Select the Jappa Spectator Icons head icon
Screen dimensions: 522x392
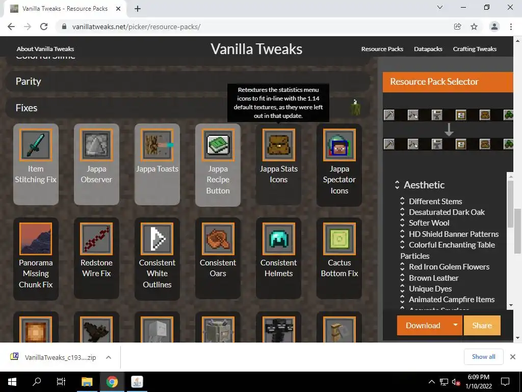(x=339, y=145)
